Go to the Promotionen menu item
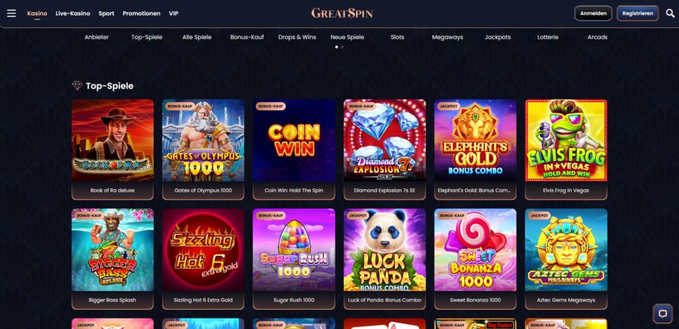 pos(142,13)
